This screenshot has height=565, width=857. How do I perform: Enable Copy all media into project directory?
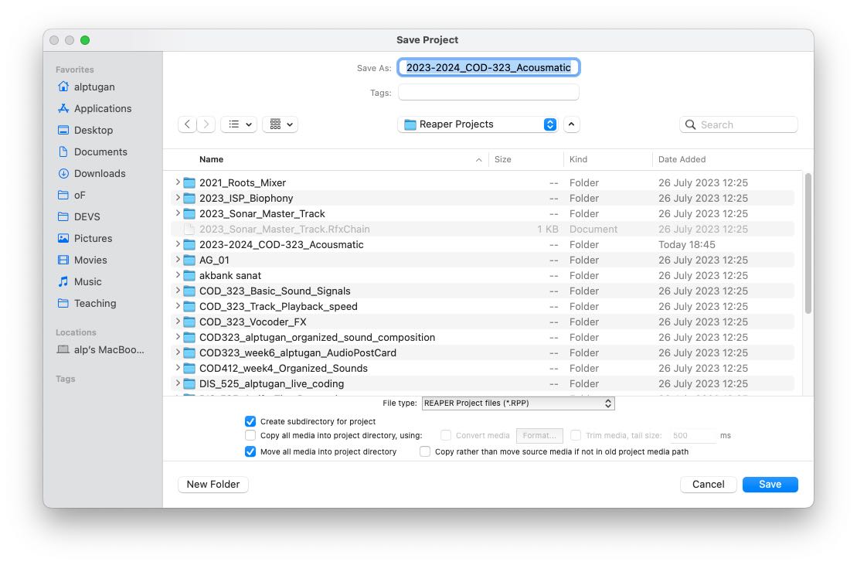tap(250, 436)
